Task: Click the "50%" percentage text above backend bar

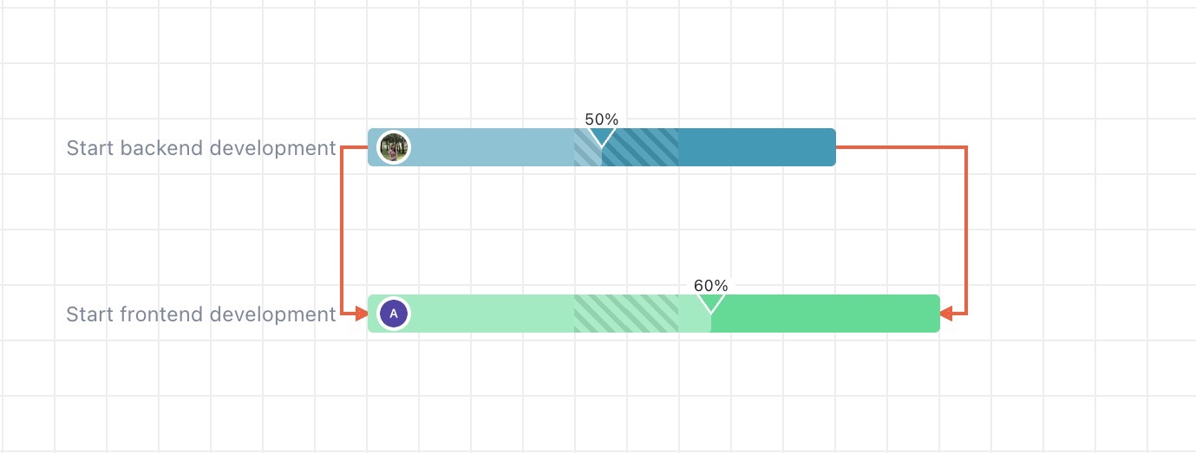Action: 601,120
